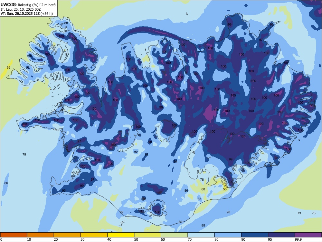Click the 'IT: Lau. 25. 10. 2025 00Z' line
Viewport: 322px width, 242px height.
tap(21, 9)
